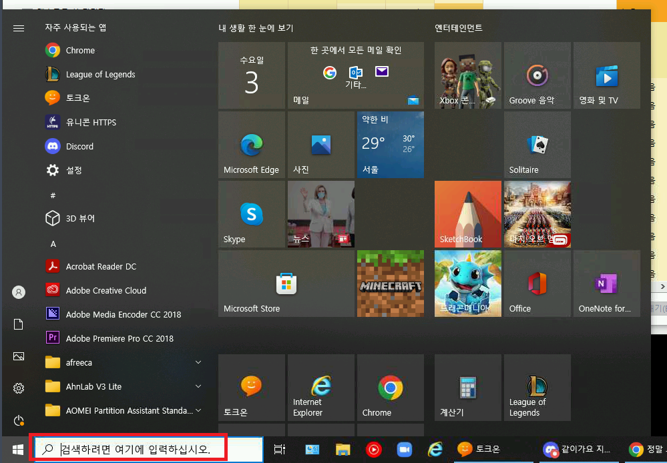The image size is (667, 463).
Task: Open the calendar tile showing 수요일 3
Action: [252, 75]
